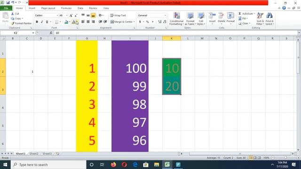The height and width of the screenshot is (169, 301).
Task: Click the Decrease Decimal icon
Action: [x=165, y=22]
